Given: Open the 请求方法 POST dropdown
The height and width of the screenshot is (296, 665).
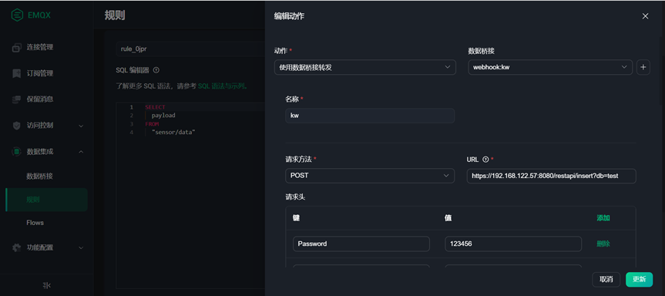Looking at the screenshot, I should pyautogui.click(x=370, y=176).
